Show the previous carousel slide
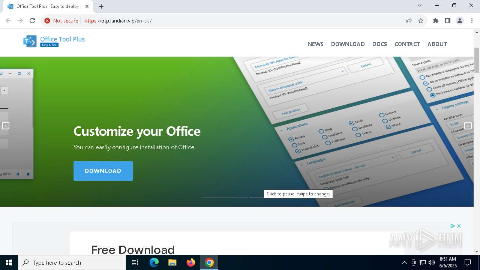 click(5, 126)
